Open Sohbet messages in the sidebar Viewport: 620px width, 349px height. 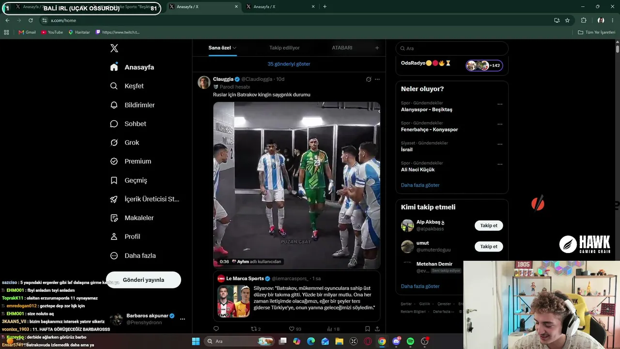point(128,124)
